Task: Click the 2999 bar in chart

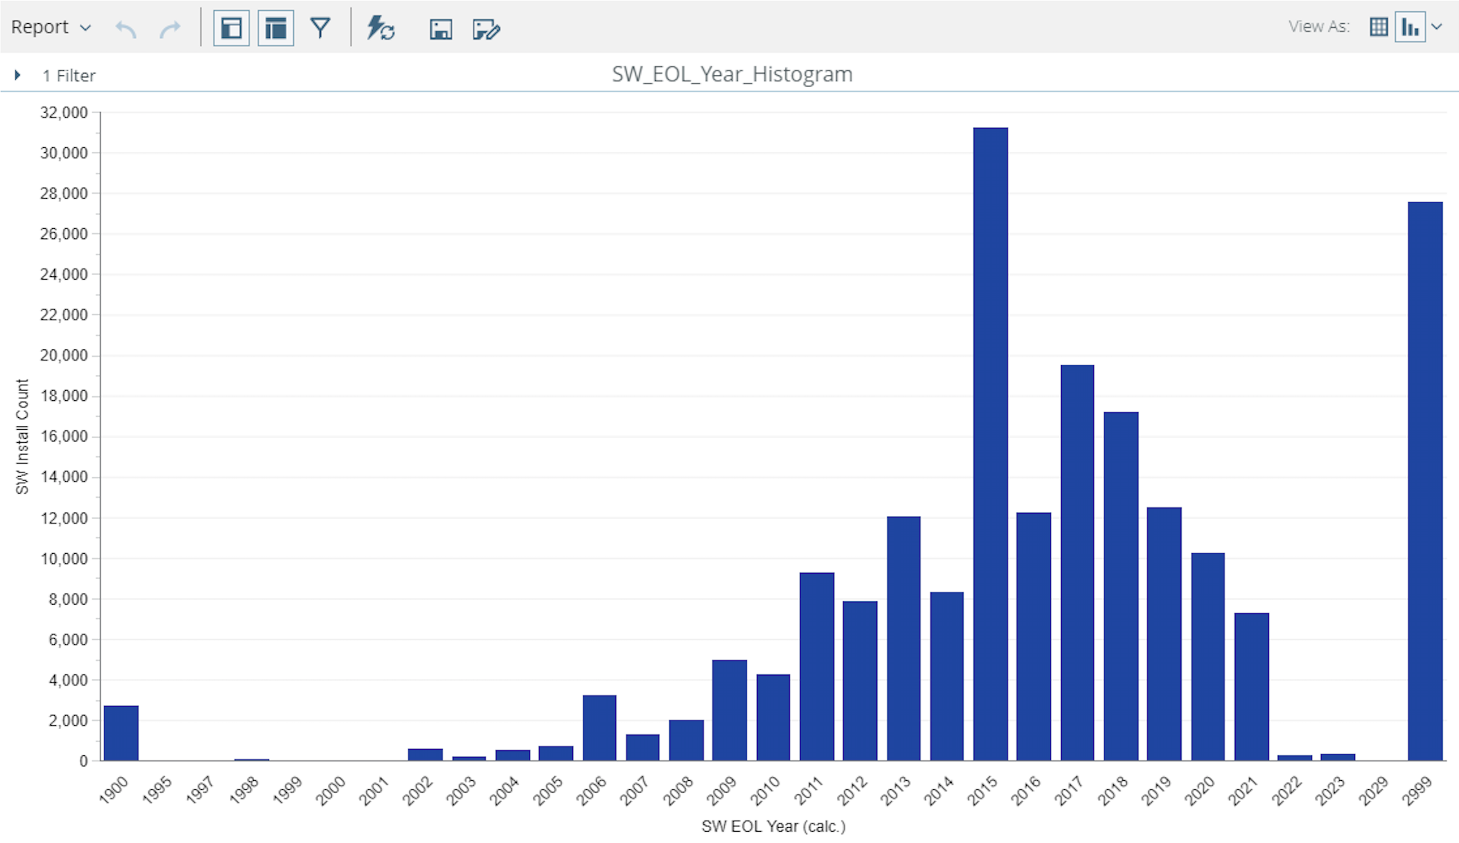Action: [1425, 480]
